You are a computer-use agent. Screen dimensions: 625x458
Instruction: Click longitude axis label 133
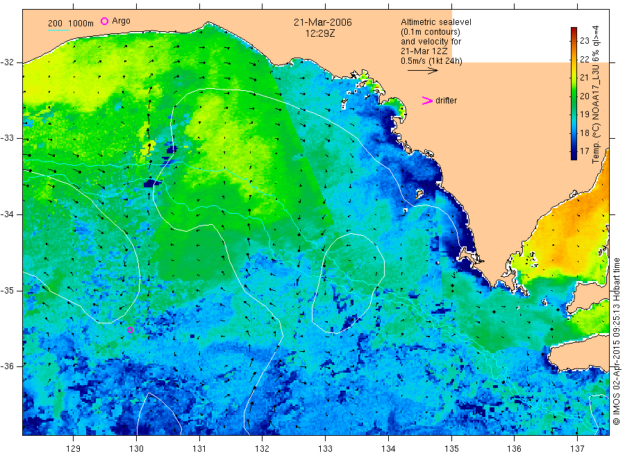tap(325, 449)
